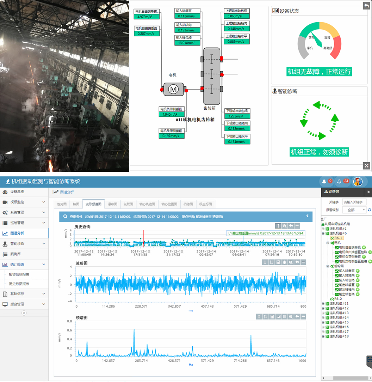Click the back arrow icon at top right
The image size is (372, 382).
[x=366, y=5]
